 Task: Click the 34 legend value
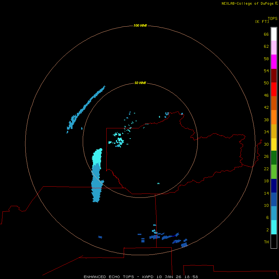(266, 132)
